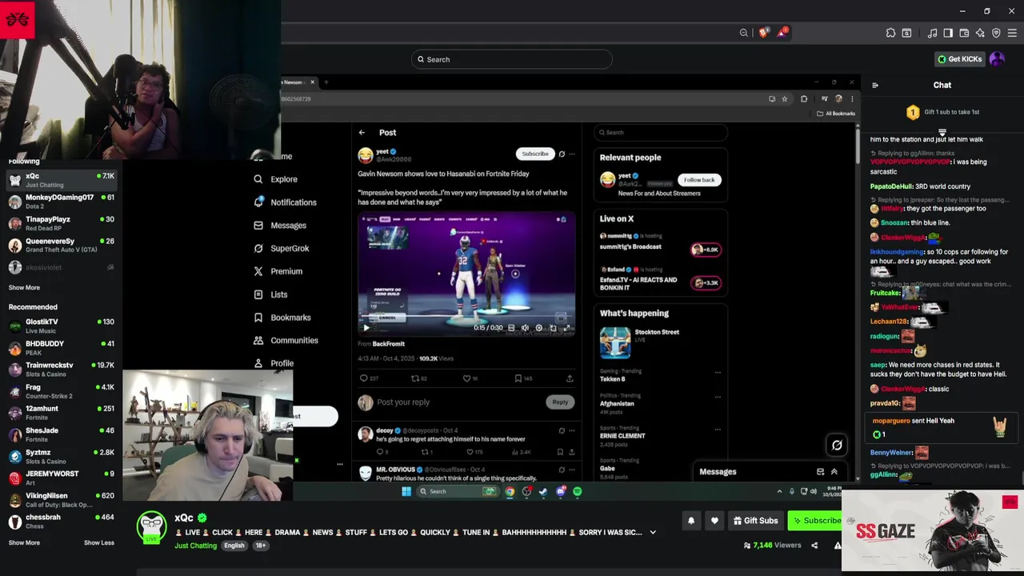Mute the Fortnite video in streamed post
Image resolution: width=1024 pixels, height=576 pixels.
pos(525,327)
